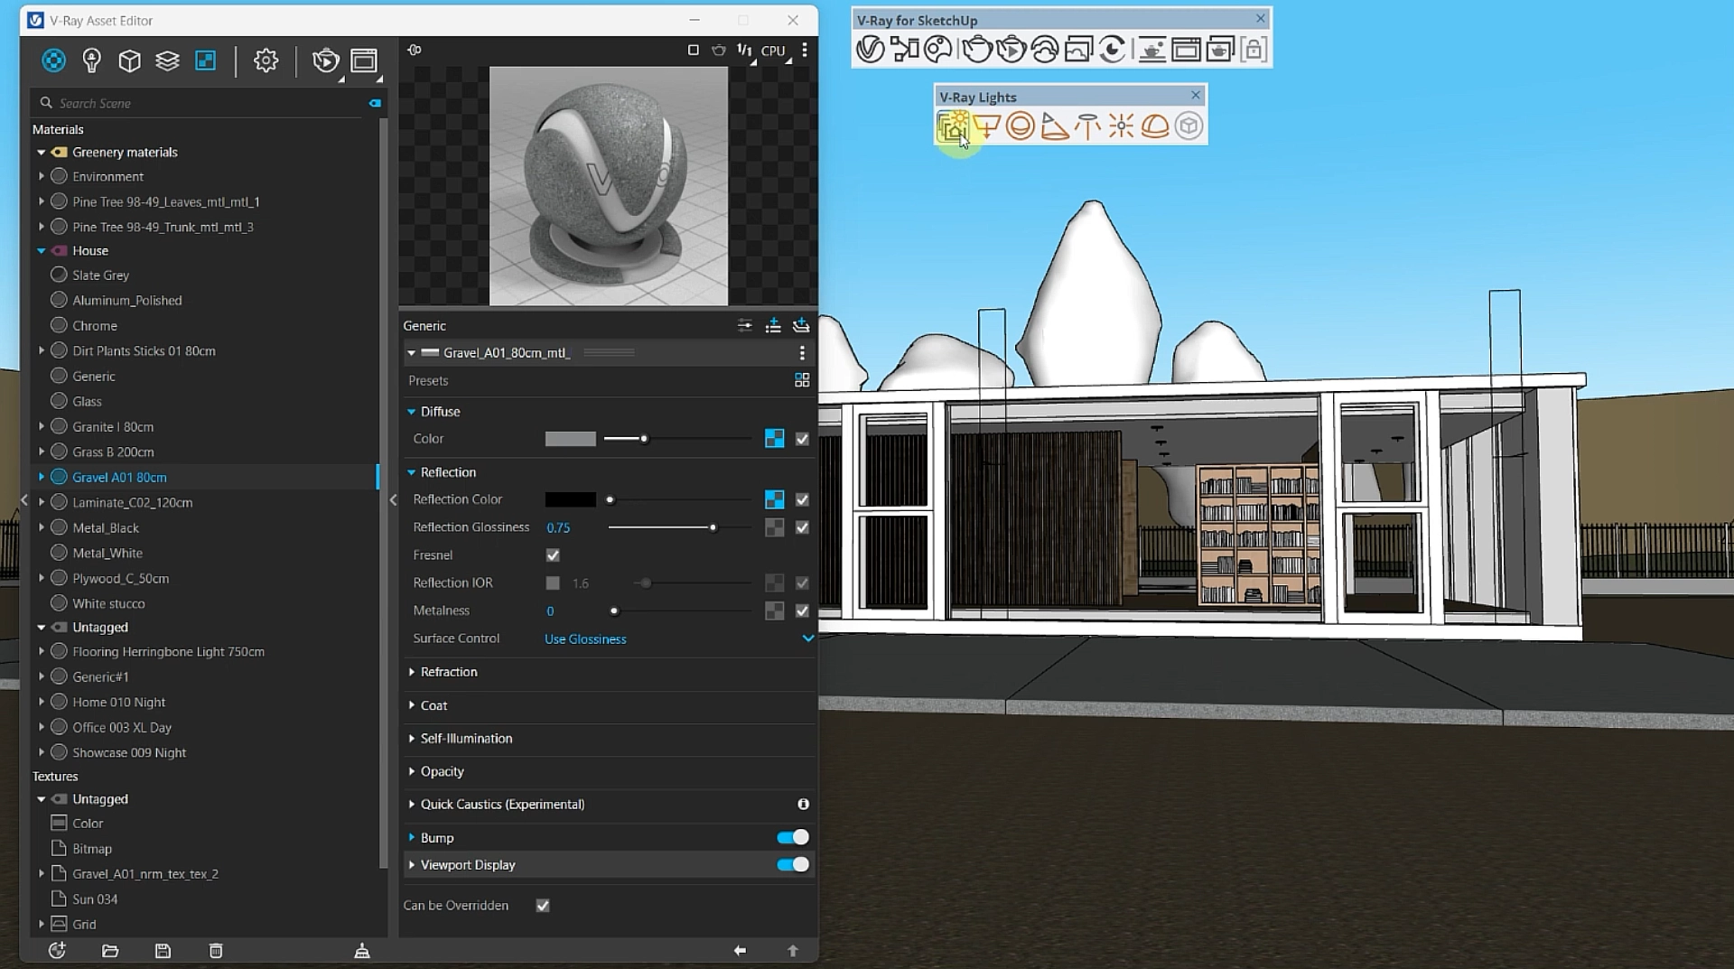Image resolution: width=1734 pixels, height=969 pixels.
Task: Open the Surface Control dropdown
Action: coord(679,638)
